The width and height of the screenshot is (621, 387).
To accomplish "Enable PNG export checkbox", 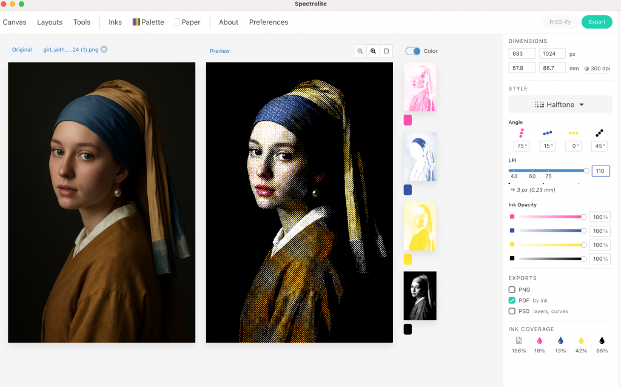I will pos(512,290).
